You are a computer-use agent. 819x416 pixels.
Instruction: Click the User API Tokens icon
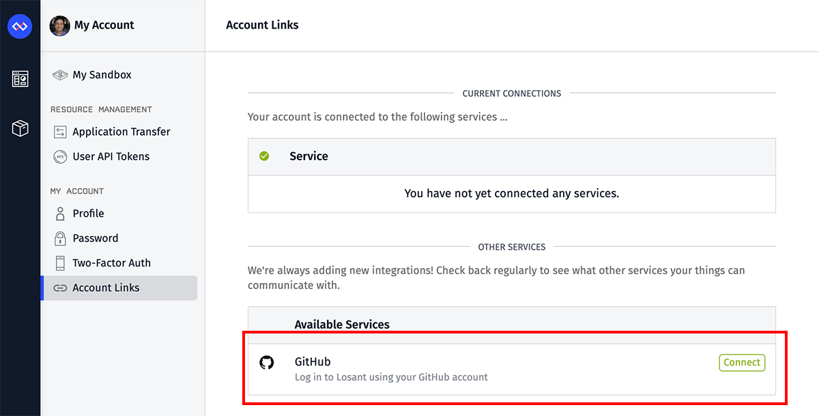60,157
